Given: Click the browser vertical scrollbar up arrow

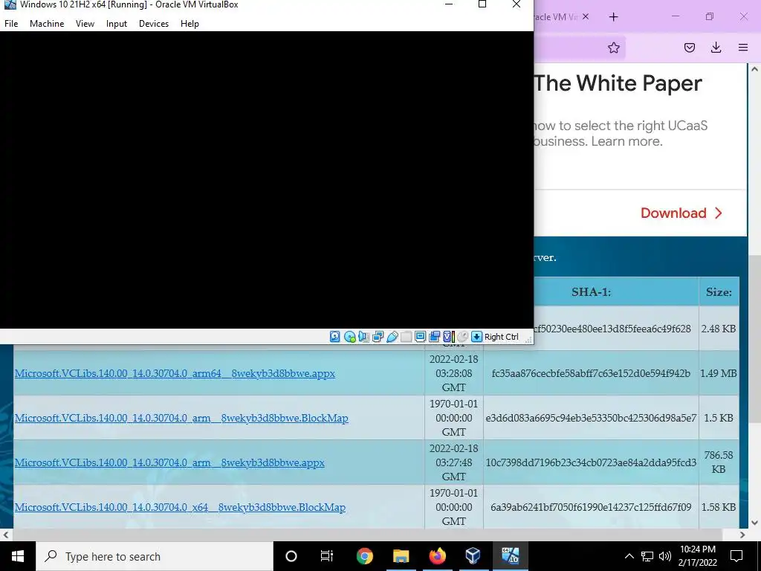Looking at the screenshot, I should pos(755,69).
